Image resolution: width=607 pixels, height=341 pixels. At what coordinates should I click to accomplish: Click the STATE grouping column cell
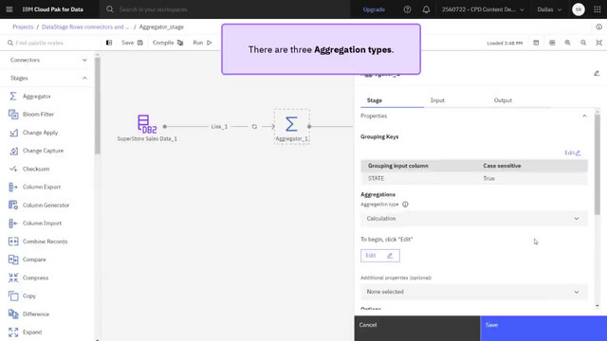(376, 178)
